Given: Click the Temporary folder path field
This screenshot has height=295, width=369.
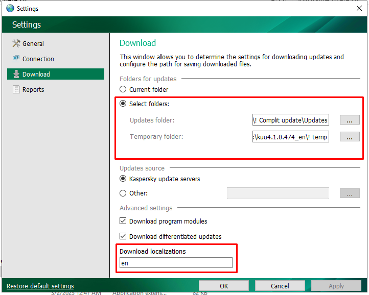Looking at the screenshot, I should click(x=291, y=137).
